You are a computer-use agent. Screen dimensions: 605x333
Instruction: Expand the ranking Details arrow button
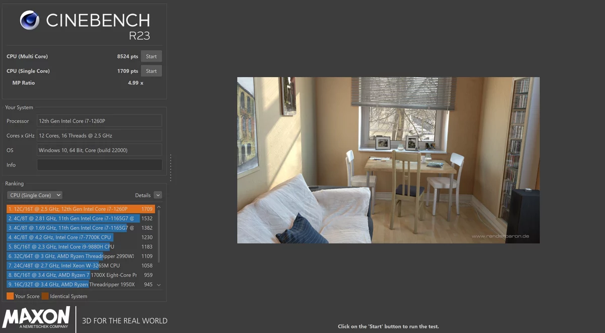click(x=158, y=195)
